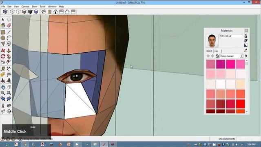Pick the pink Eraser tool
Viewport: 261px width, 147px height.
pos(9,25)
